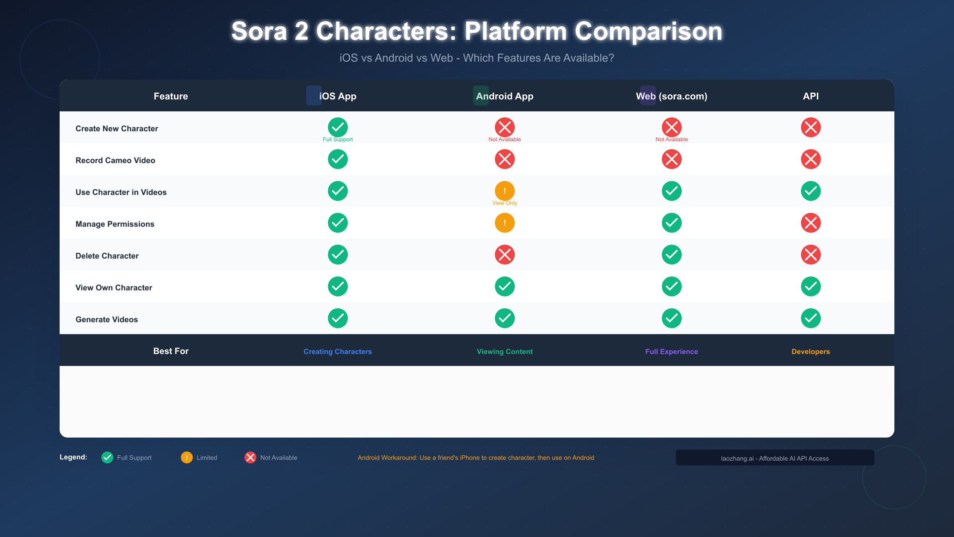Click the Full Experience label under Web column
The height and width of the screenshot is (537, 954).
tap(672, 351)
